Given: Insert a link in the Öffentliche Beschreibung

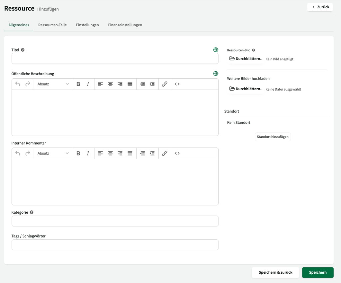Looking at the screenshot, I should (x=165, y=84).
